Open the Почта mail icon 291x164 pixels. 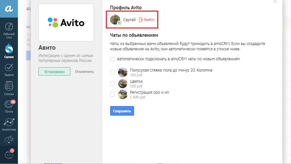point(9,105)
